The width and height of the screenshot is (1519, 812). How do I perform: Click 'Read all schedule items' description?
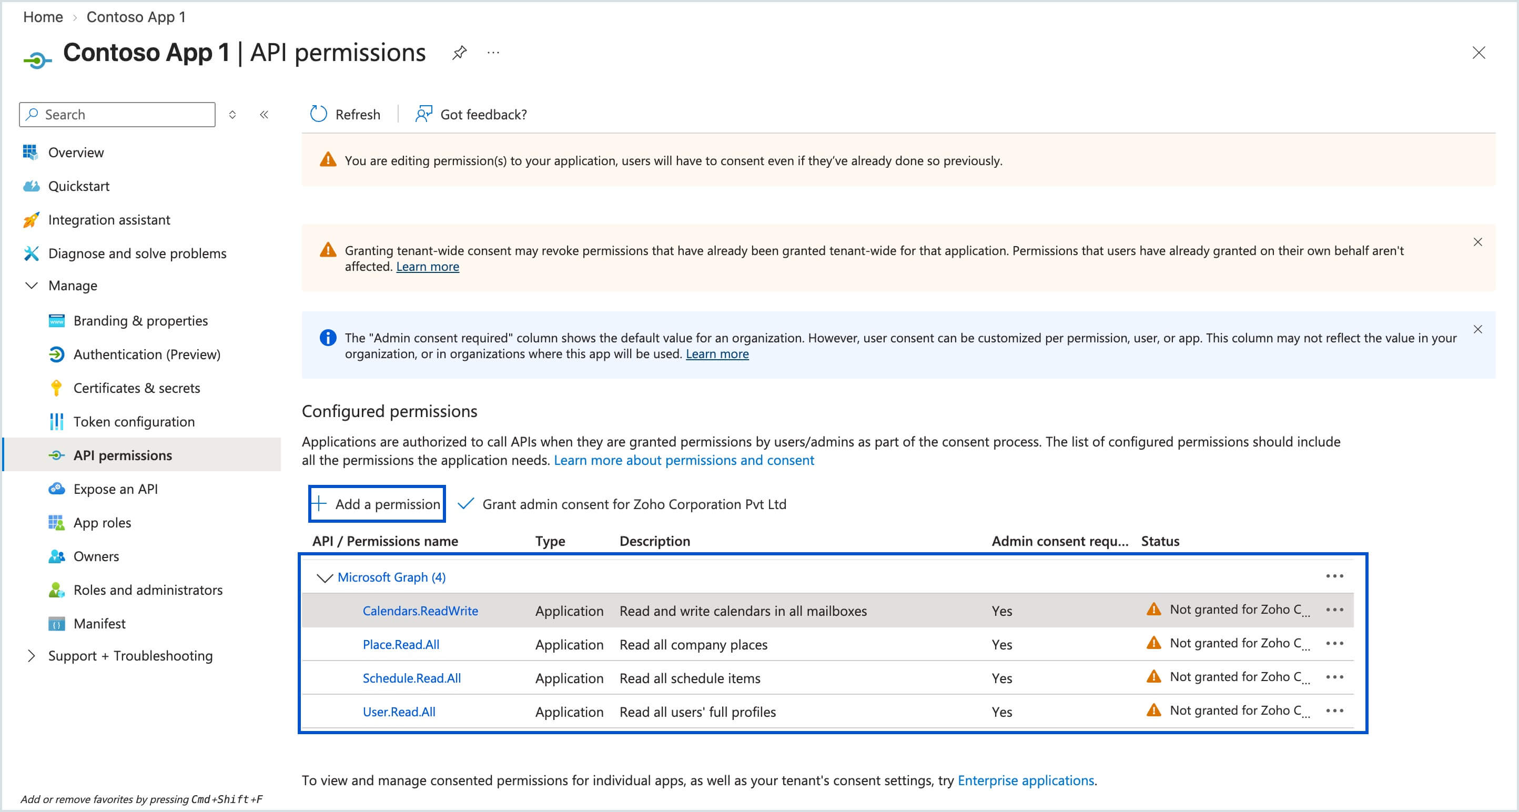click(690, 678)
